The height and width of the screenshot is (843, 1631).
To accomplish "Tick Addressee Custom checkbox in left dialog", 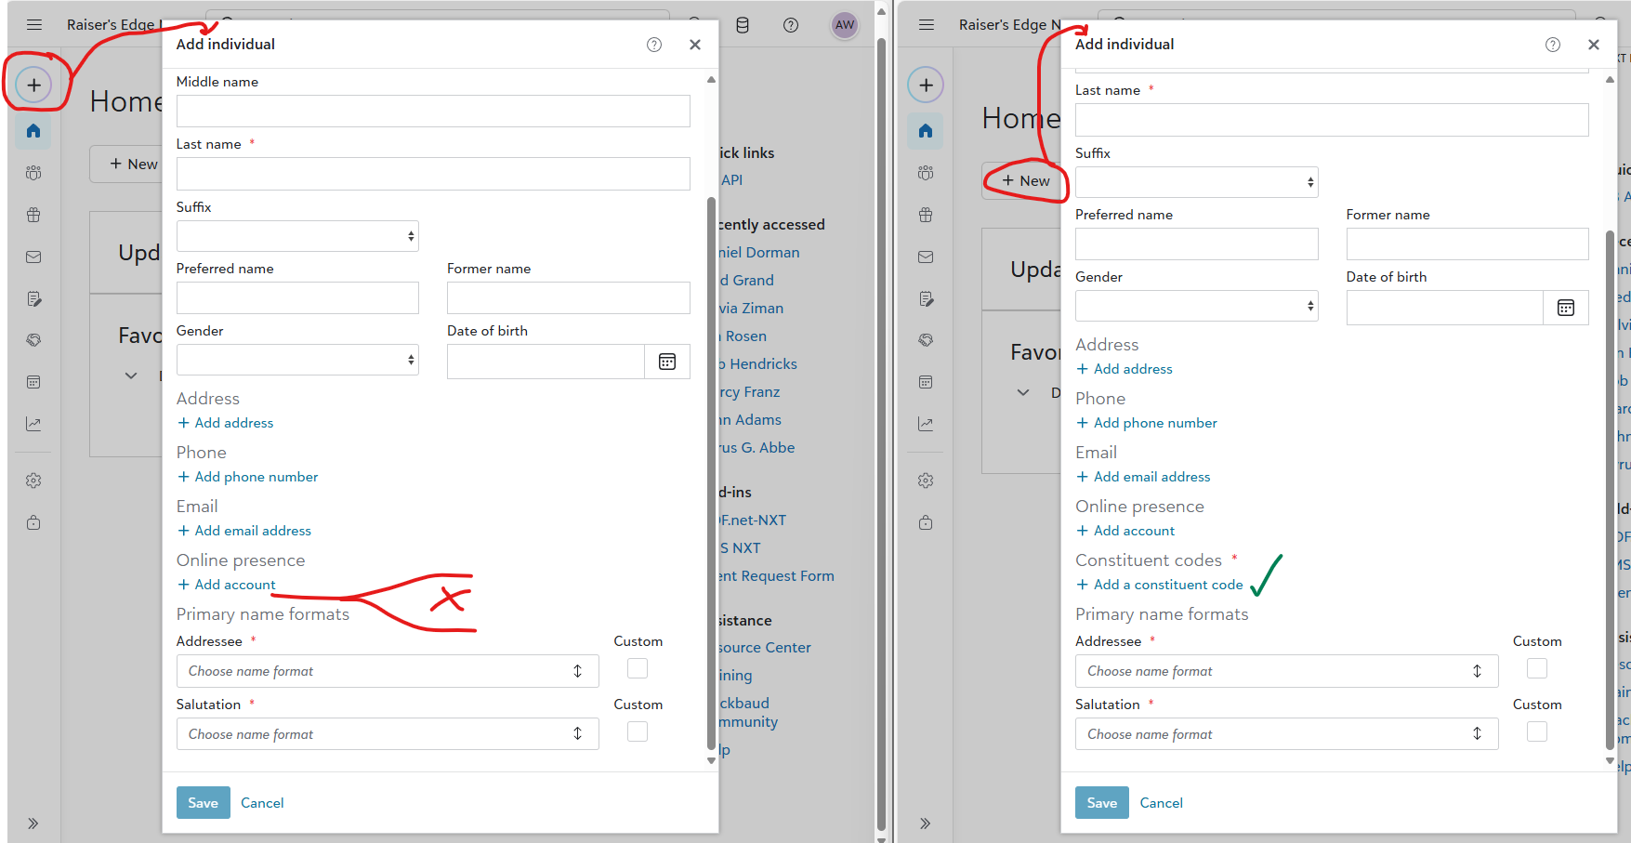I will point(638,668).
